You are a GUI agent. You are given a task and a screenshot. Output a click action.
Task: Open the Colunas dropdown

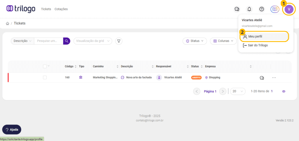[223, 41]
